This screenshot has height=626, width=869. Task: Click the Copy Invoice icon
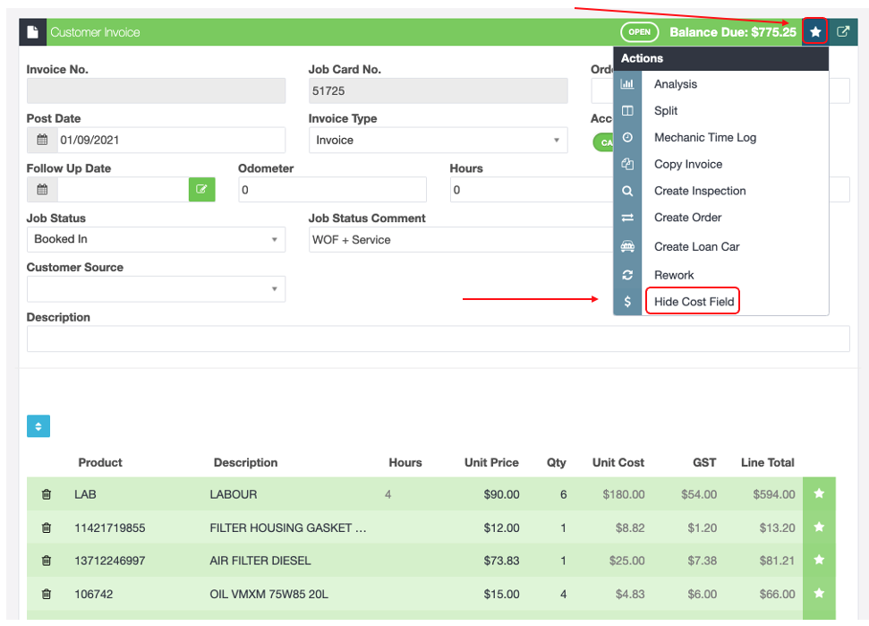pos(627,164)
